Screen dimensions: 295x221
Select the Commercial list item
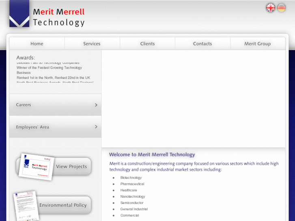[x=129, y=215]
